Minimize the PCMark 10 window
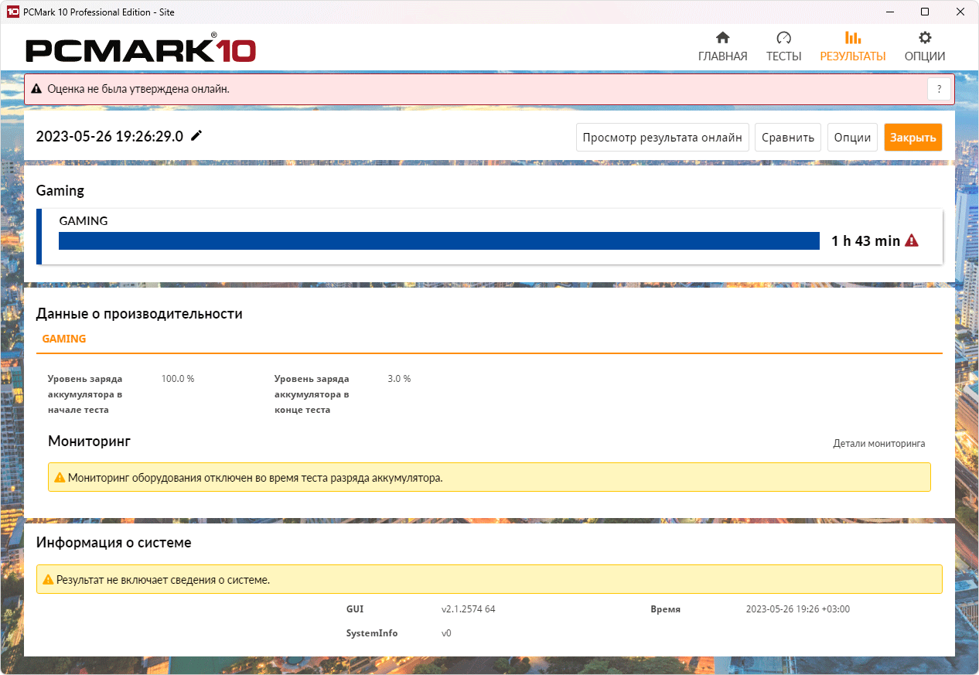The image size is (979, 675). 889,12
